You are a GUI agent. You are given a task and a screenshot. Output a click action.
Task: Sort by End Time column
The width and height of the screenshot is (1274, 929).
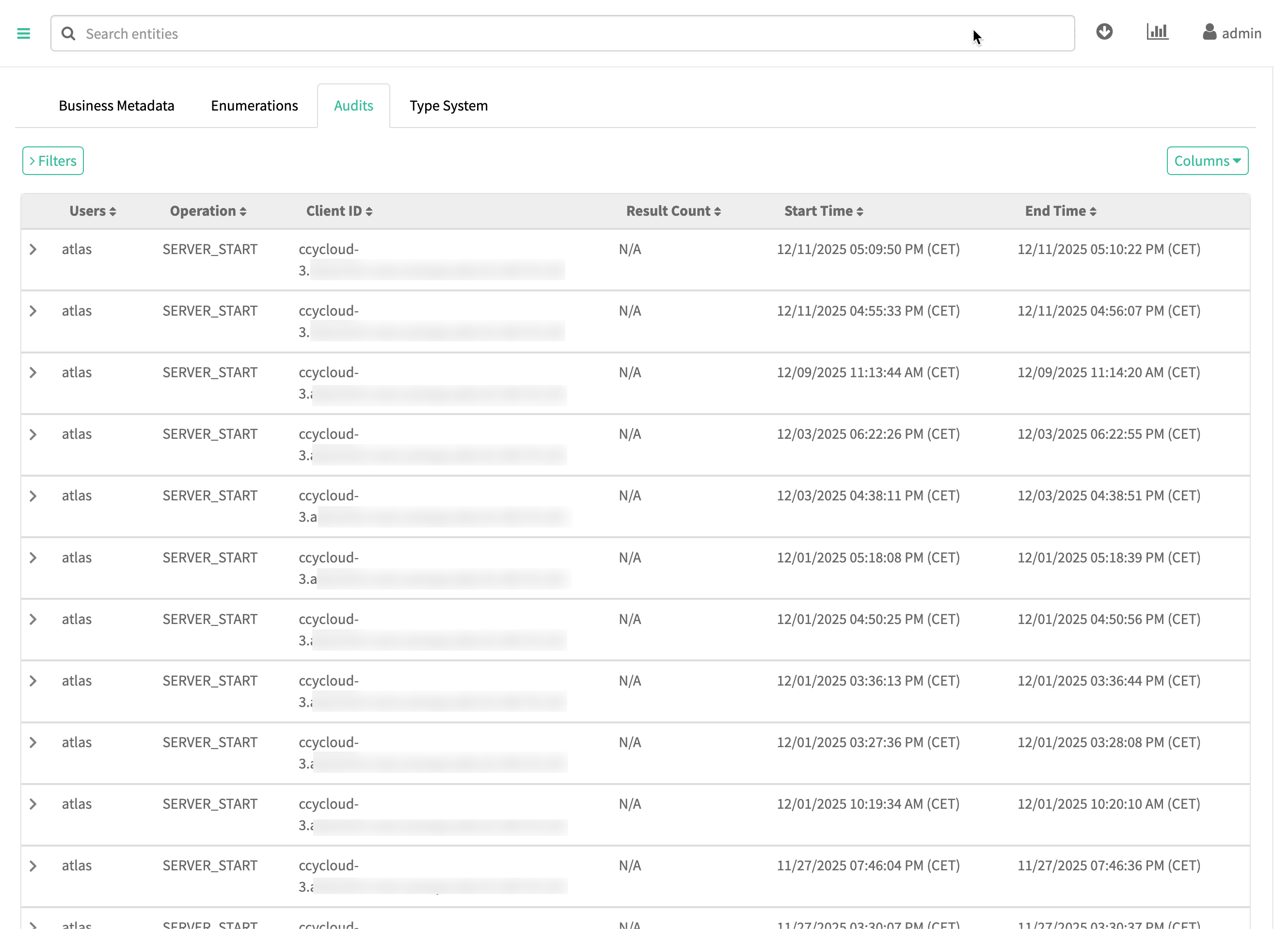1060,211
